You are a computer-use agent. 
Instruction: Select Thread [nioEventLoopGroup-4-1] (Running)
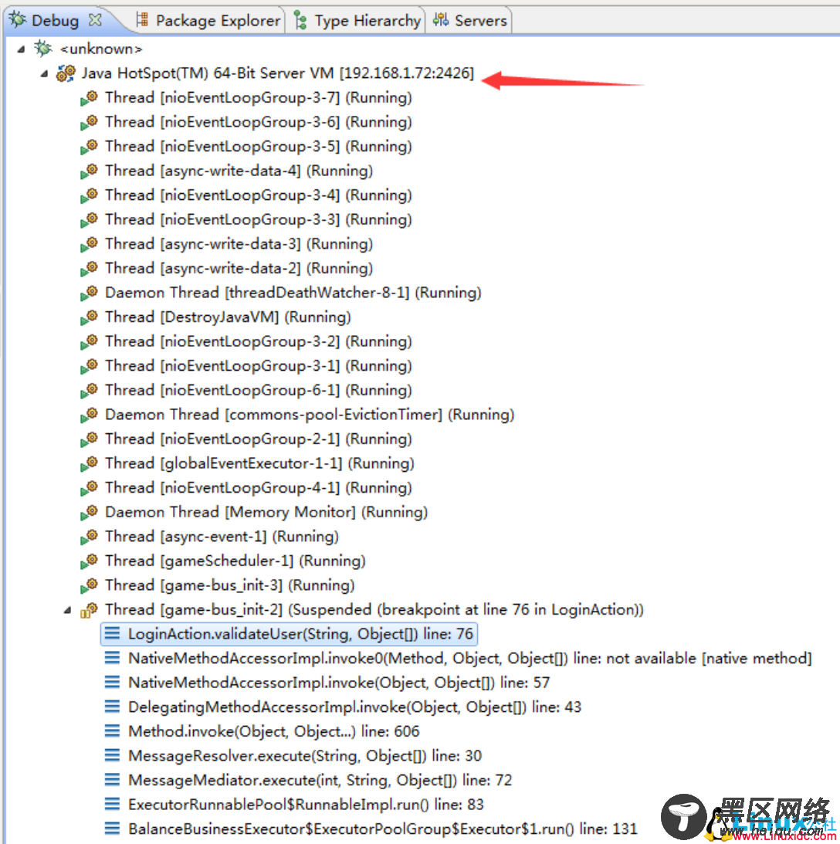[259, 488]
